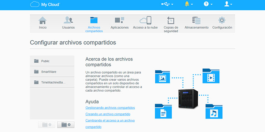Screen dimensions: 265x132
Task: Select the Public share name
Action: 45,61
